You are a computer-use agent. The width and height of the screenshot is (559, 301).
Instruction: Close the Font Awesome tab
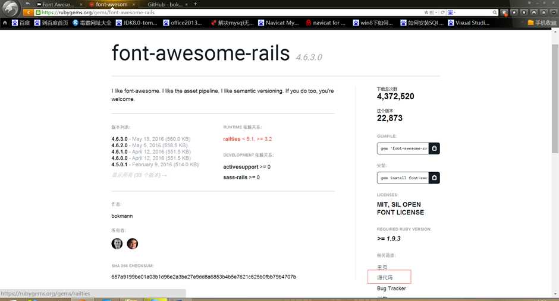[81, 4]
